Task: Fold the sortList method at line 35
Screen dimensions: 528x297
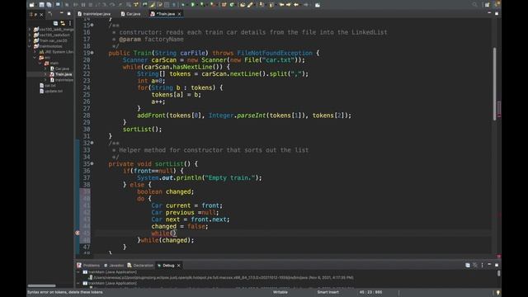Action: pyautogui.click(x=92, y=163)
